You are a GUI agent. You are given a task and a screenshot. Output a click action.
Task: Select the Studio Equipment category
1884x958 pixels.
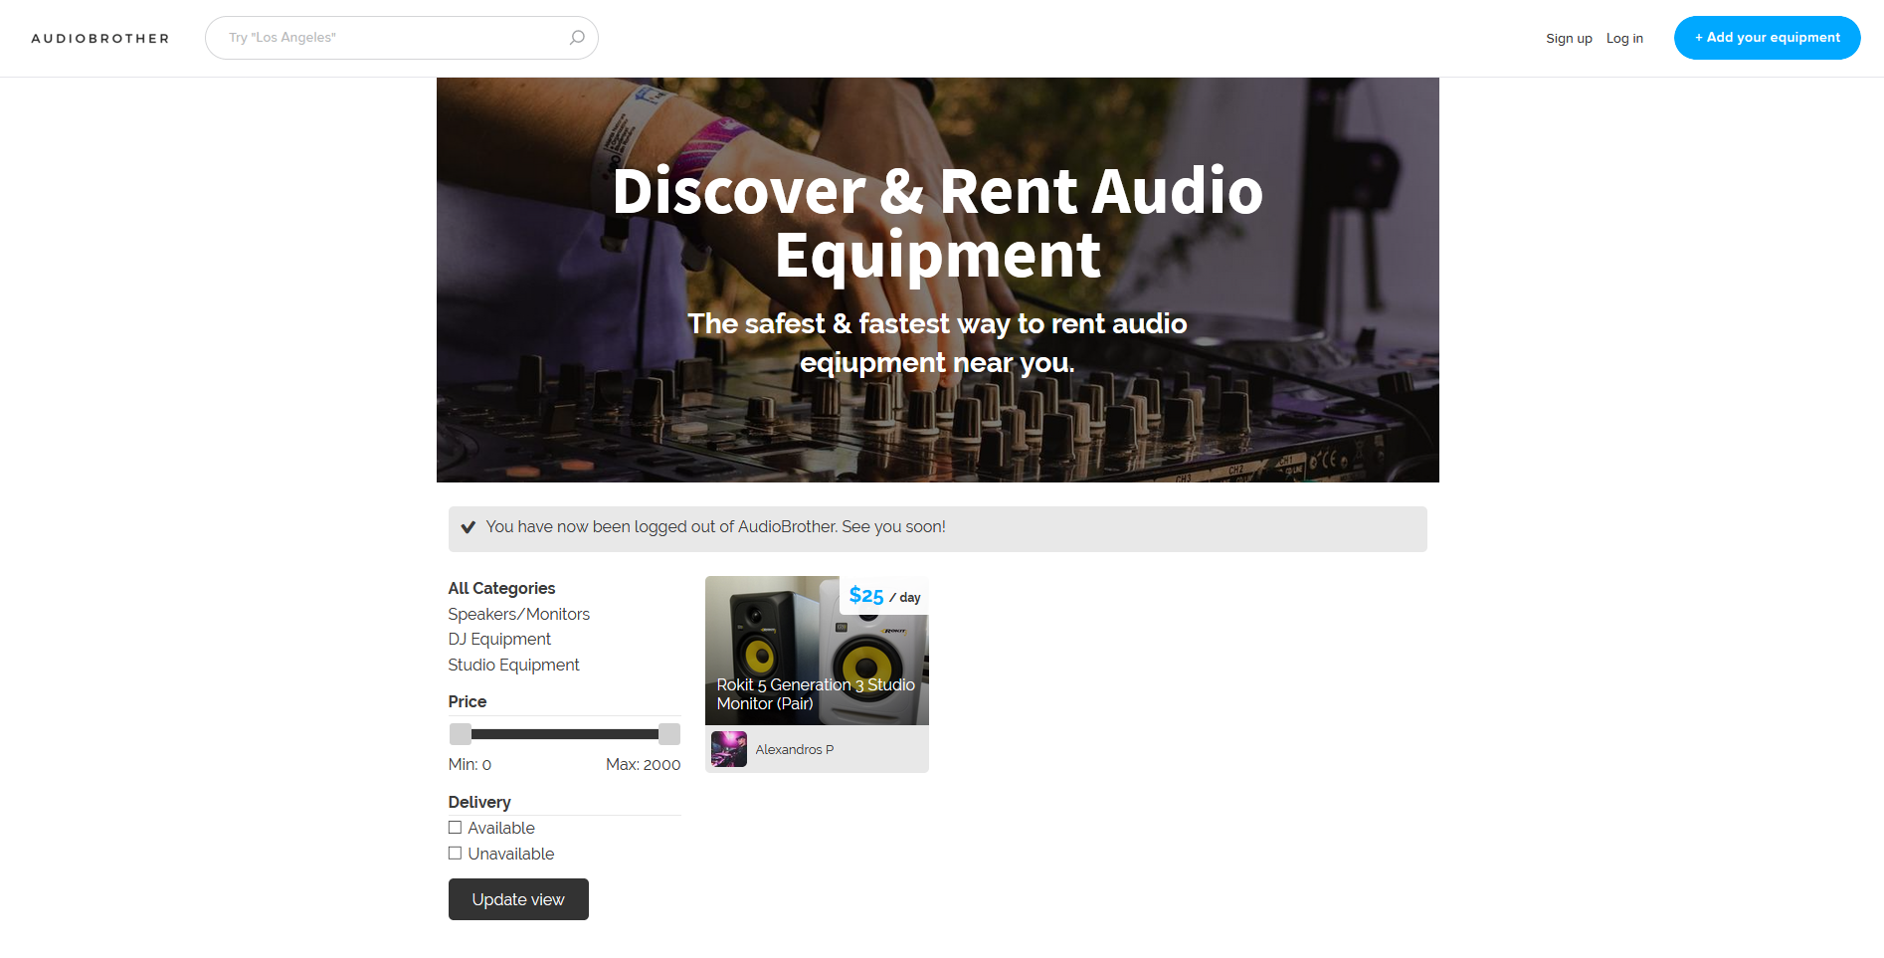tap(513, 665)
